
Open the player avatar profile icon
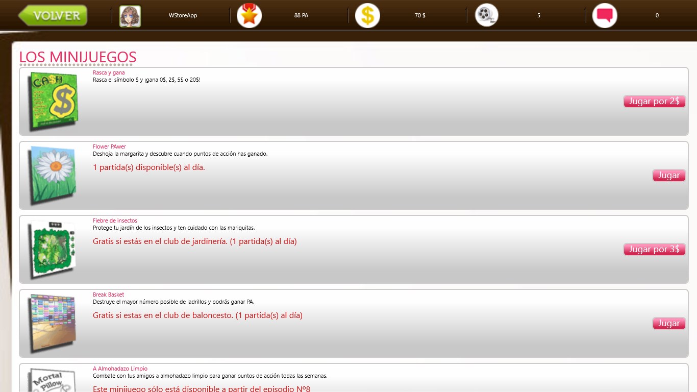click(x=130, y=16)
